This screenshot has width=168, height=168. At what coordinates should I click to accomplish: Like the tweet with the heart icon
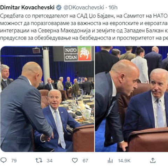[x=75, y=160]
